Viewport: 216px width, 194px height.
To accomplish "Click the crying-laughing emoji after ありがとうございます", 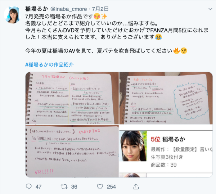I will [158, 37].
